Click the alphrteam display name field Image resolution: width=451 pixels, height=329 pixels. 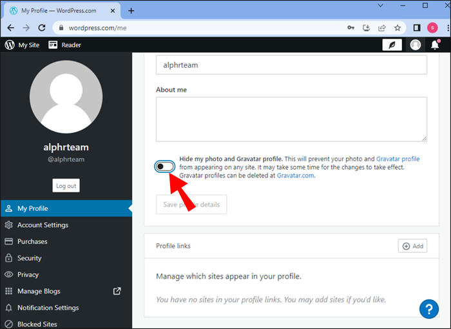click(x=291, y=65)
